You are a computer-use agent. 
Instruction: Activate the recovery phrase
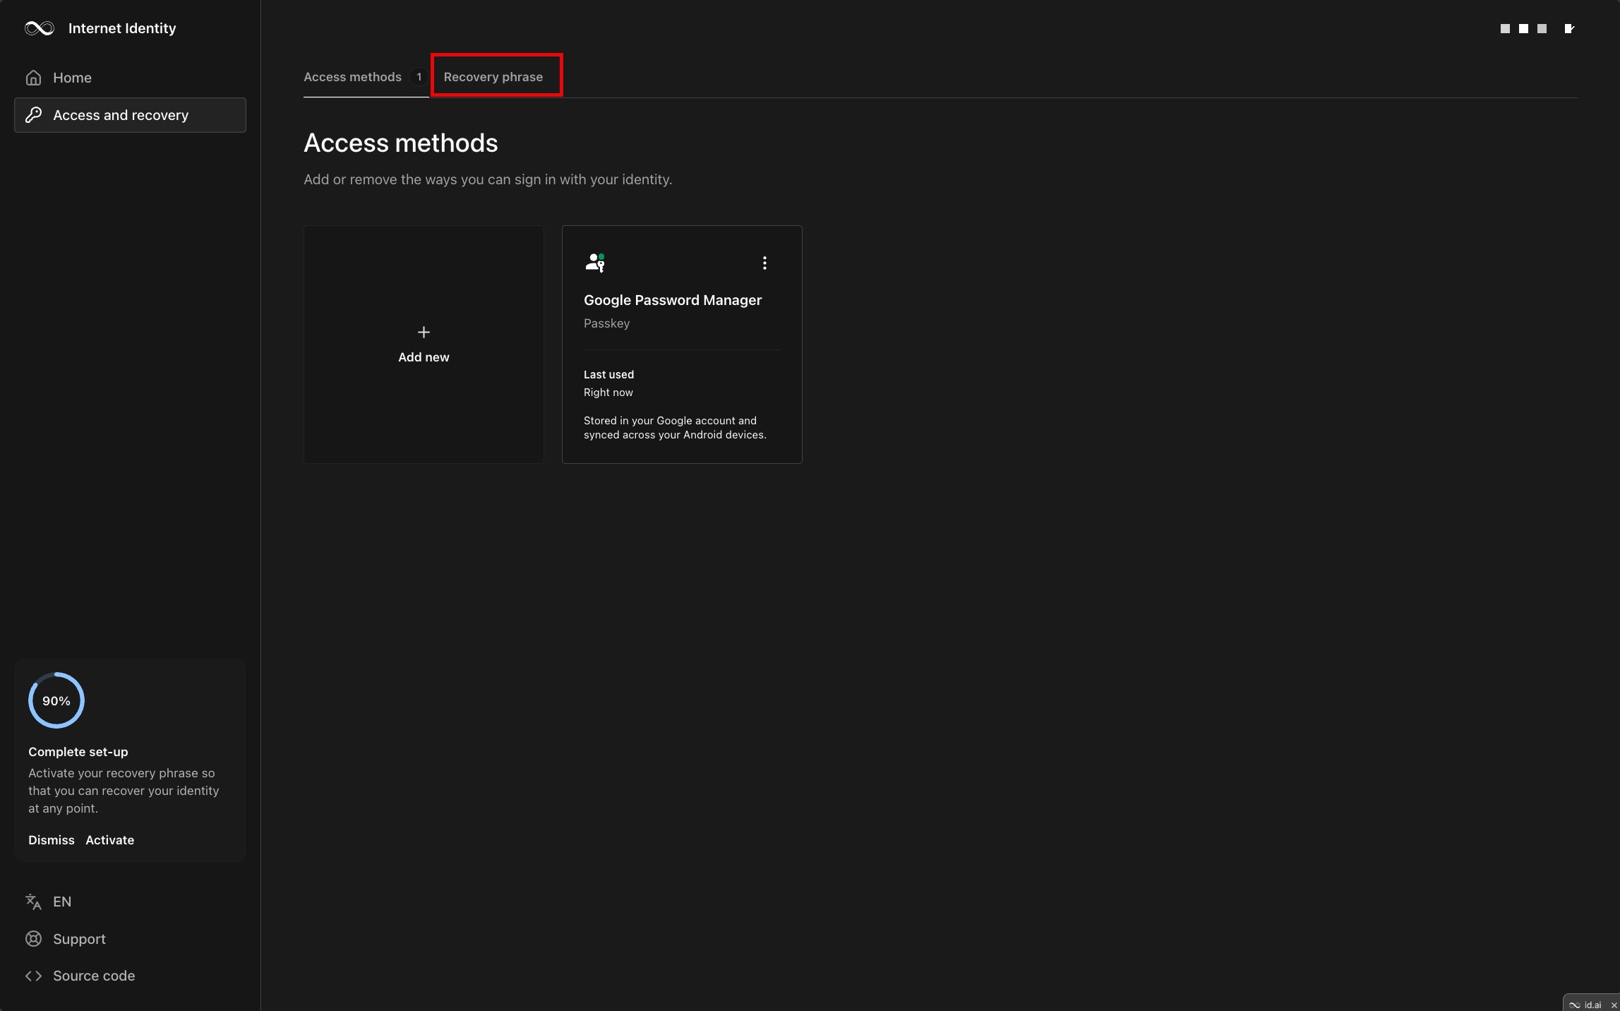(x=109, y=840)
